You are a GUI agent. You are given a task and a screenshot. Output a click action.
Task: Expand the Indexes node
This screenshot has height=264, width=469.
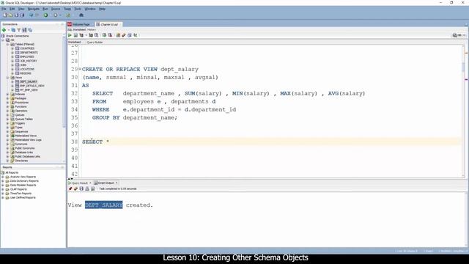8,95
